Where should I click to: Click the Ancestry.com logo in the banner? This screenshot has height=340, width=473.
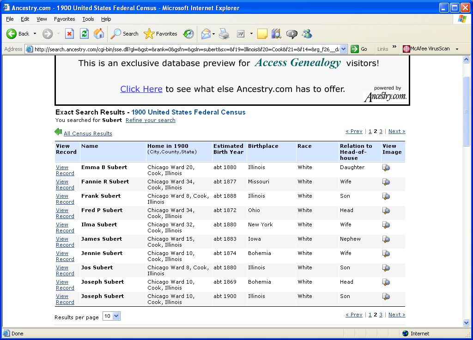click(x=385, y=97)
